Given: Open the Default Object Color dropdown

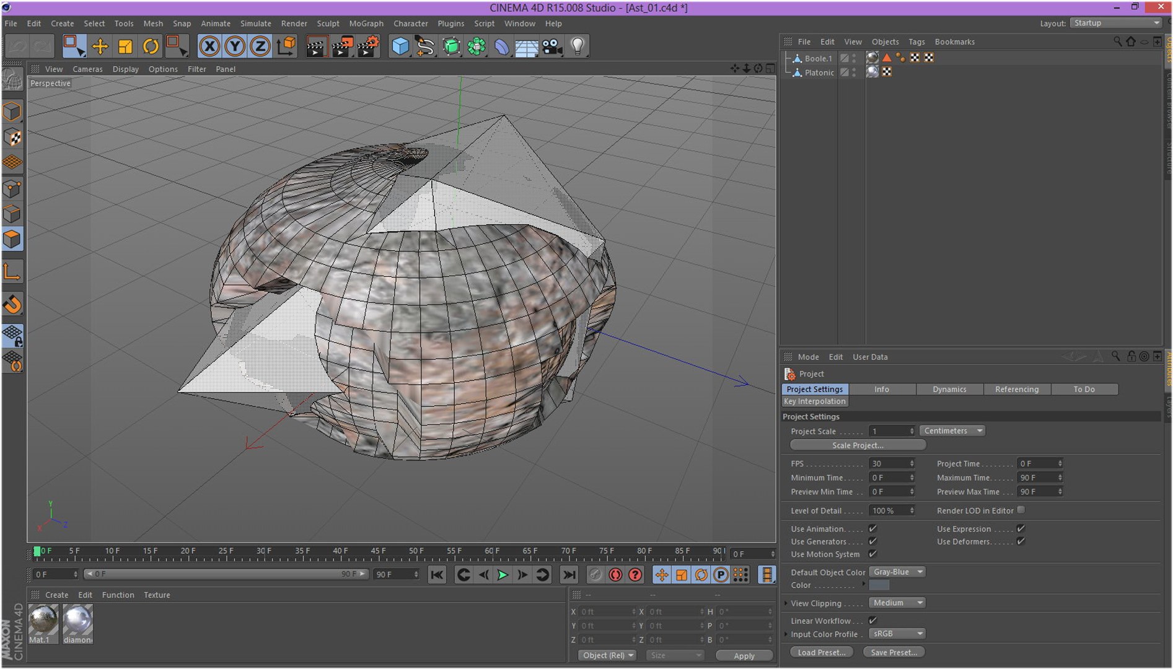Looking at the screenshot, I should point(897,572).
